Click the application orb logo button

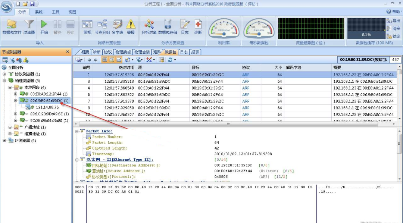tap(6, 7)
